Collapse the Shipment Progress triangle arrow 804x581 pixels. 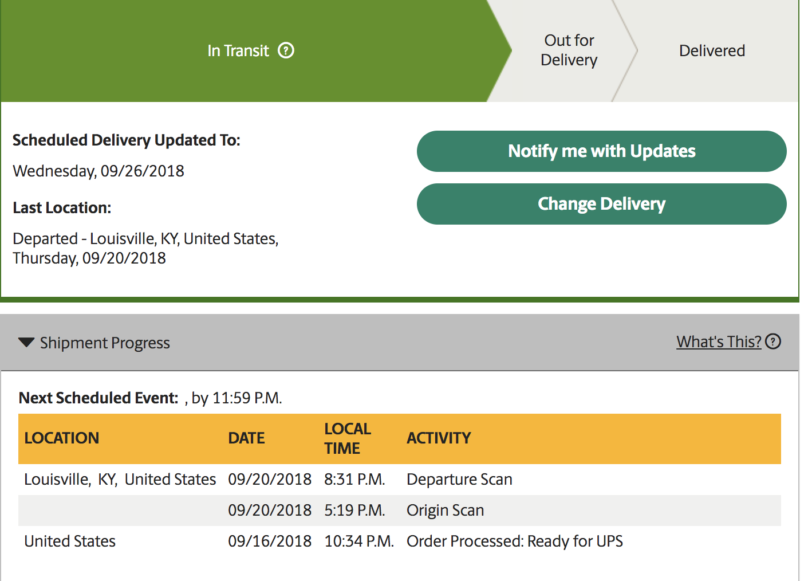(x=26, y=343)
